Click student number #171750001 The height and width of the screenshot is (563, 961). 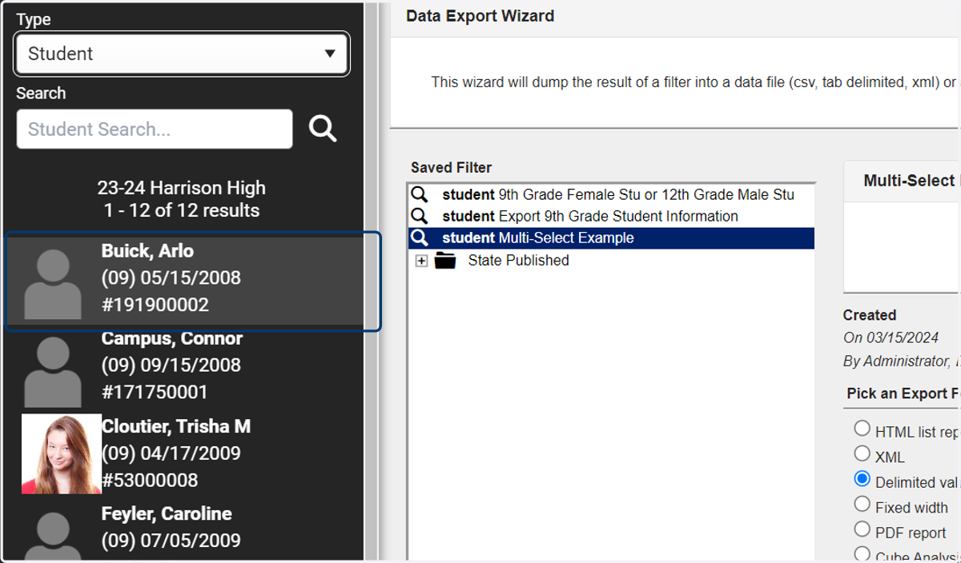tap(155, 392)
